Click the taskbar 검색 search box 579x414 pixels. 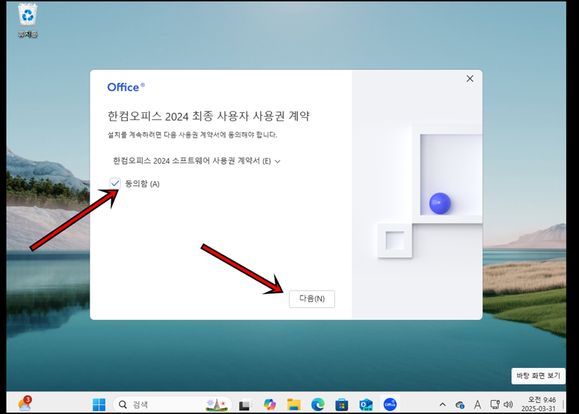coord(172,404)
